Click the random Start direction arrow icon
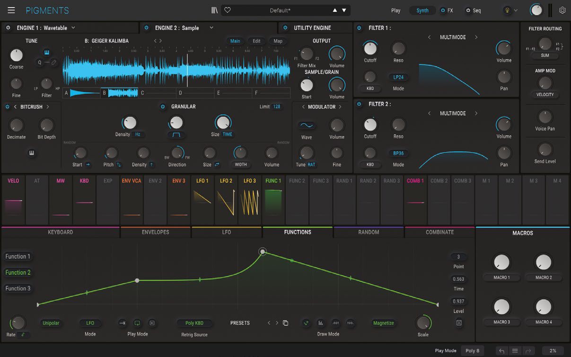 click(x=88, y=165)
